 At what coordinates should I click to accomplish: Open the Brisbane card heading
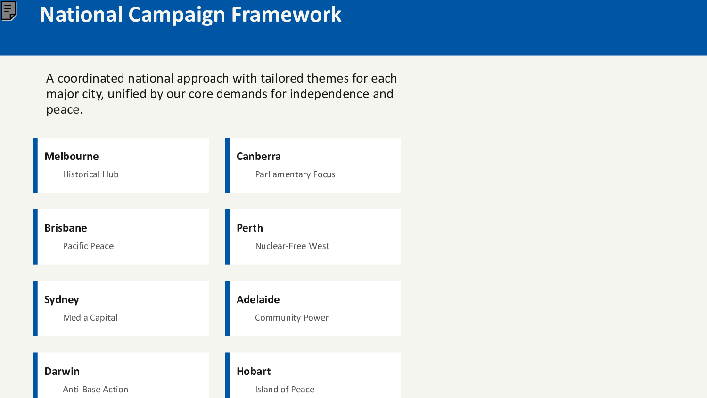point(66,228)
